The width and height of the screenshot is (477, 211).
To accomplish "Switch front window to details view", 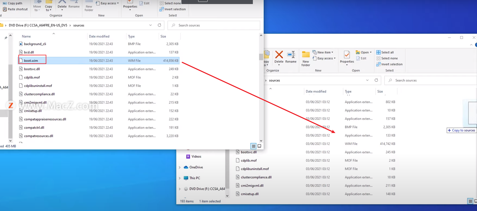I will click(253, 146).
